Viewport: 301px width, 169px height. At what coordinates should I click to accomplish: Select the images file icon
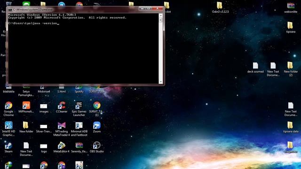click(44, 108)
